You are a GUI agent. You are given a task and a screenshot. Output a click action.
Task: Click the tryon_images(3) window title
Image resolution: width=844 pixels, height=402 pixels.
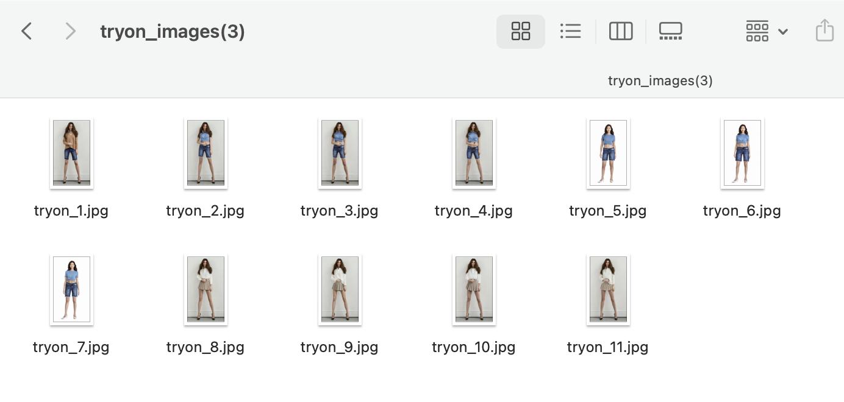click(x=173, y=32)
